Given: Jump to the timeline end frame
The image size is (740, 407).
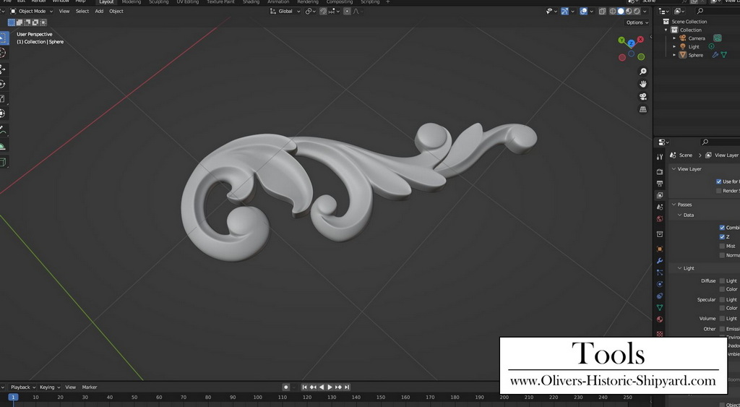Looking at the screenshot, I should pyautogui.click(x=348, y=387).
